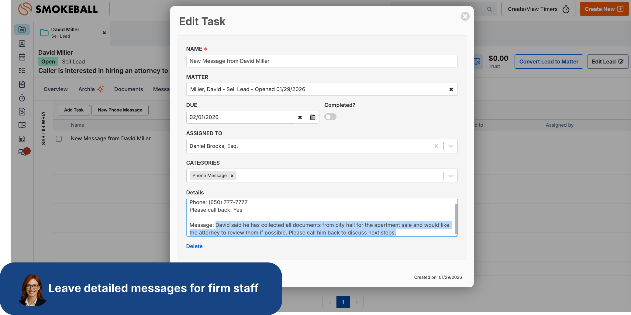Open the reports chart icon in sidebar
This screenshot has height=315, width=631.
(22, 139)
